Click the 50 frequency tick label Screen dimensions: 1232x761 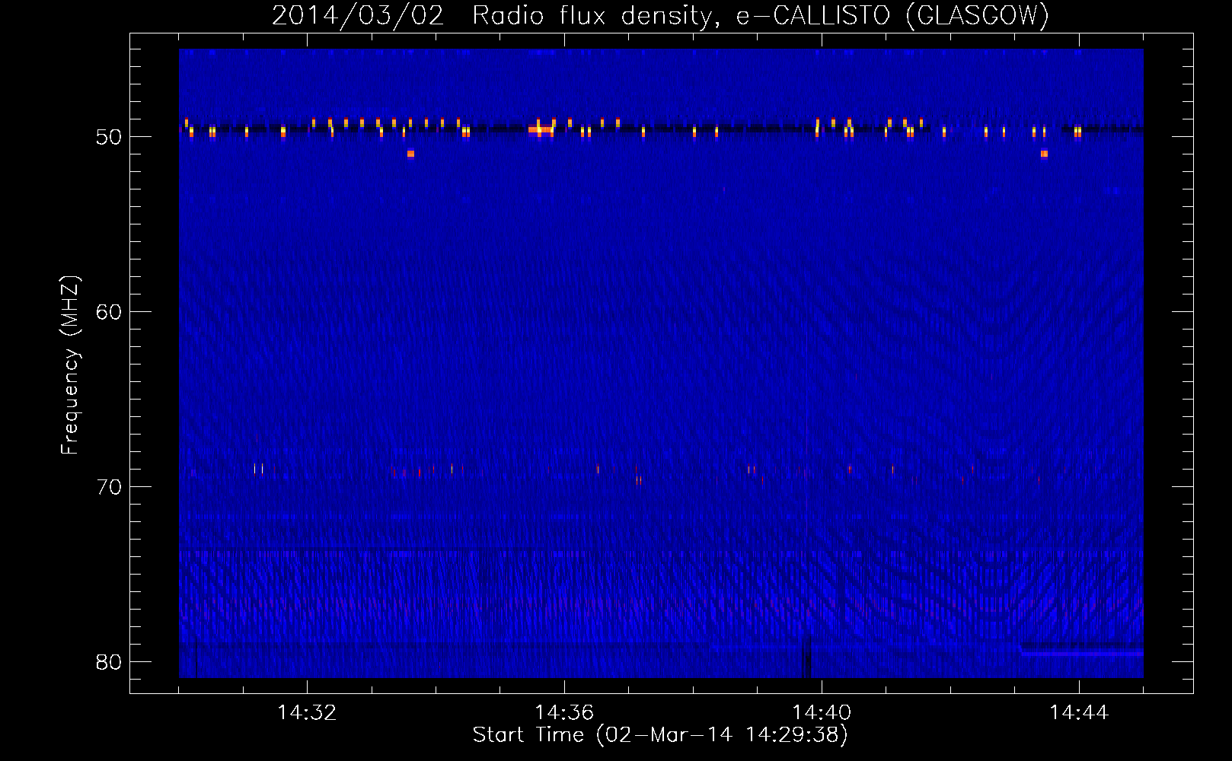point(109,137)
